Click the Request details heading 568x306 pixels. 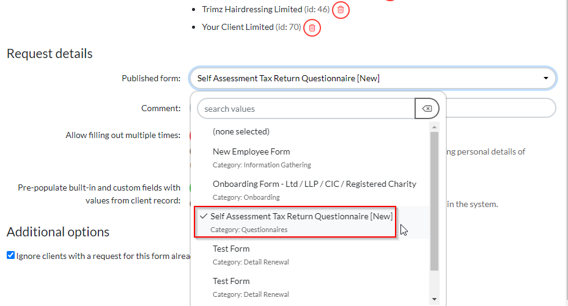pos(50,54)
